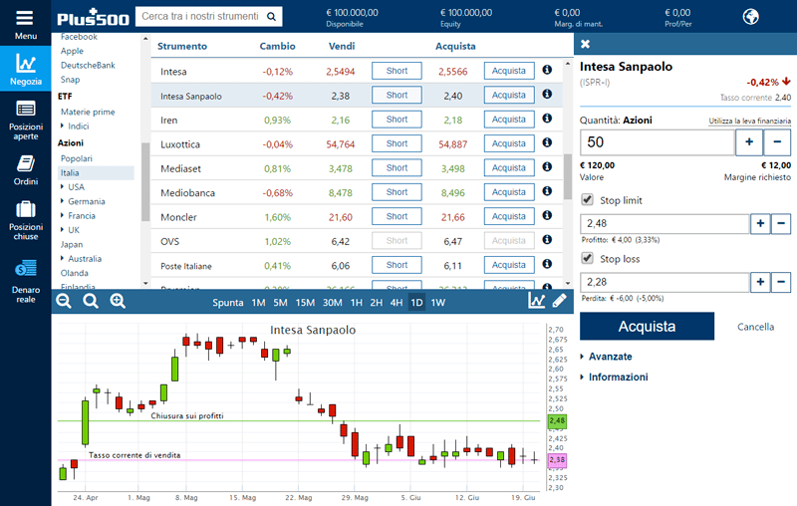Lower the Stop limit value
The height and width of the screenshot is (506, 797).
coord(781,223)
